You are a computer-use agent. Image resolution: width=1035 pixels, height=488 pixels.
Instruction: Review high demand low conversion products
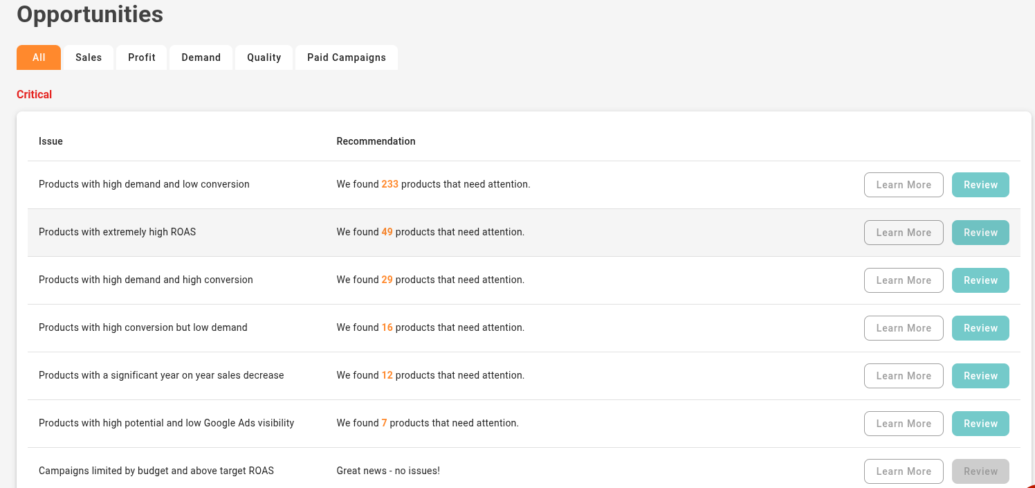(980, 185)
